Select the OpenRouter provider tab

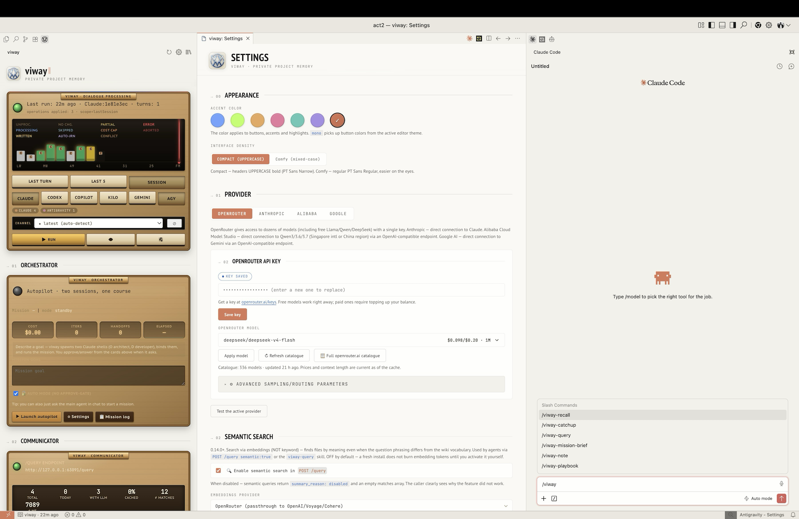coord(232,214)
